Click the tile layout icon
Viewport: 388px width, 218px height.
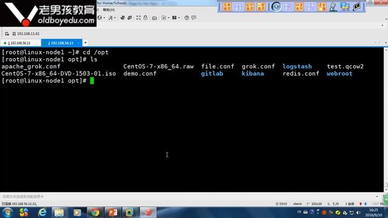pyautogui.click(x=175, y=18)
